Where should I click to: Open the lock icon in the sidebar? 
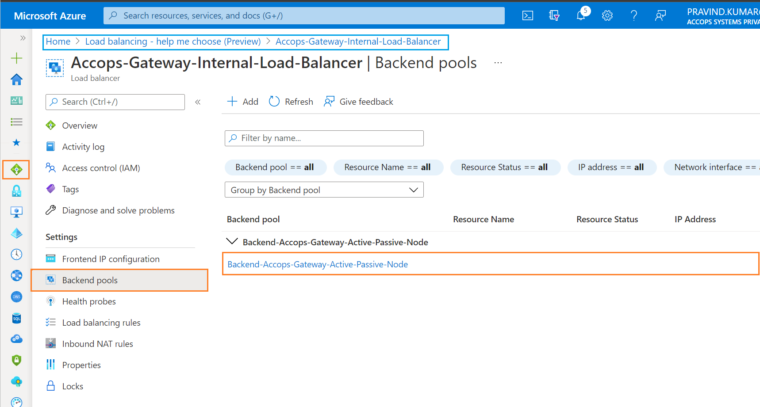click(x=16, y=191)
